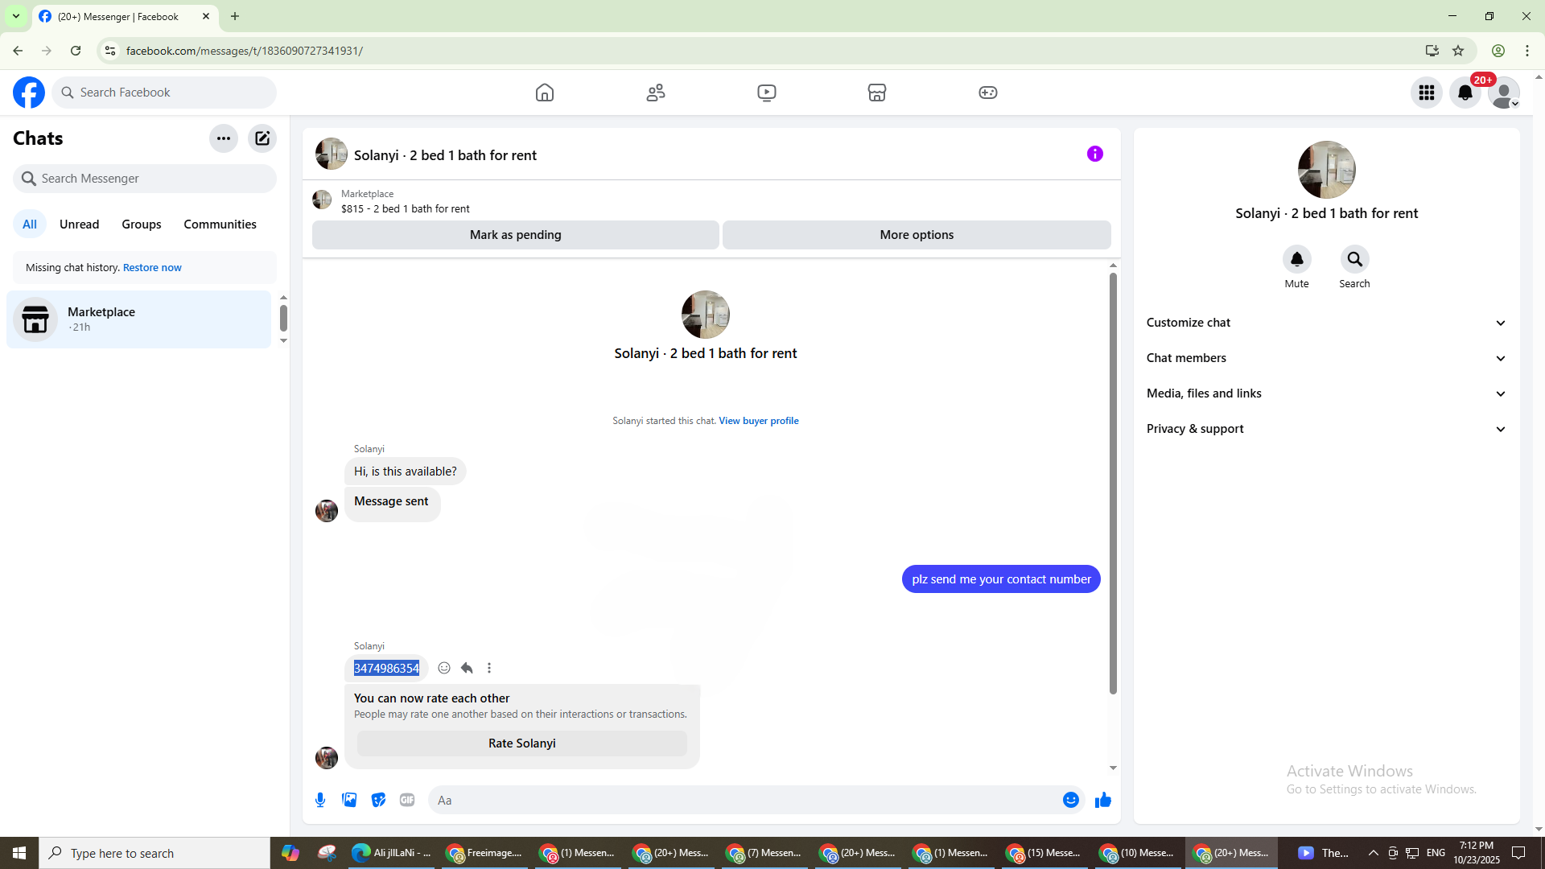Viewport: 1545px width, 869px height.
Task: Choose the sticker icon
Action: coord(378,800)
